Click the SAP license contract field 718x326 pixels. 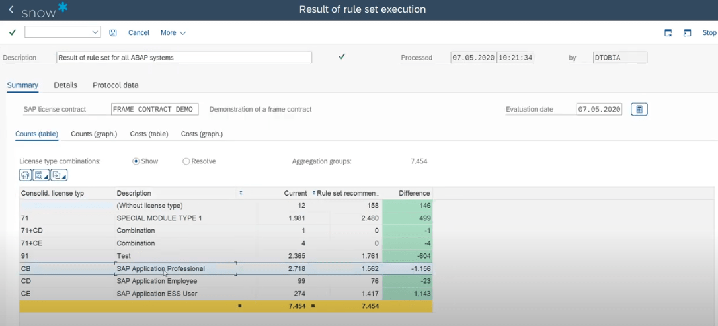click(x=155, y=109)
